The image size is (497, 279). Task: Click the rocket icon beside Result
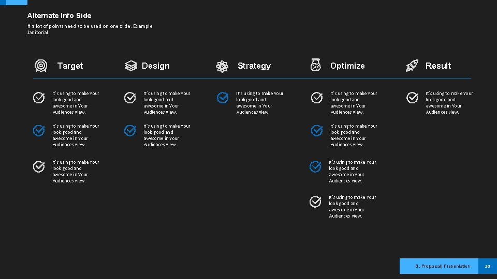click(x=412, y=66)
